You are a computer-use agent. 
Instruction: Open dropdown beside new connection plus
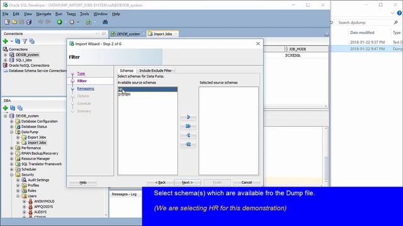[x=11, y=41]
